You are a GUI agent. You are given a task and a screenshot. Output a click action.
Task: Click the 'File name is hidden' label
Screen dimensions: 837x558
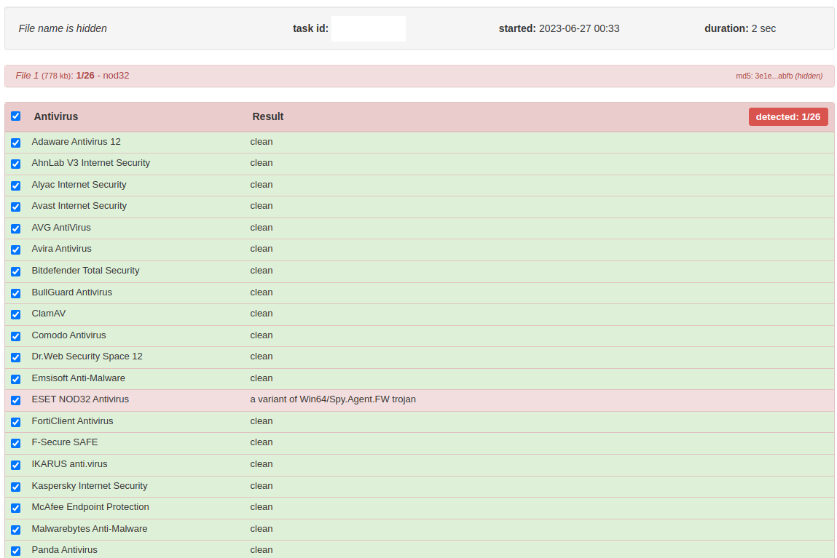[x=63, y=29]
